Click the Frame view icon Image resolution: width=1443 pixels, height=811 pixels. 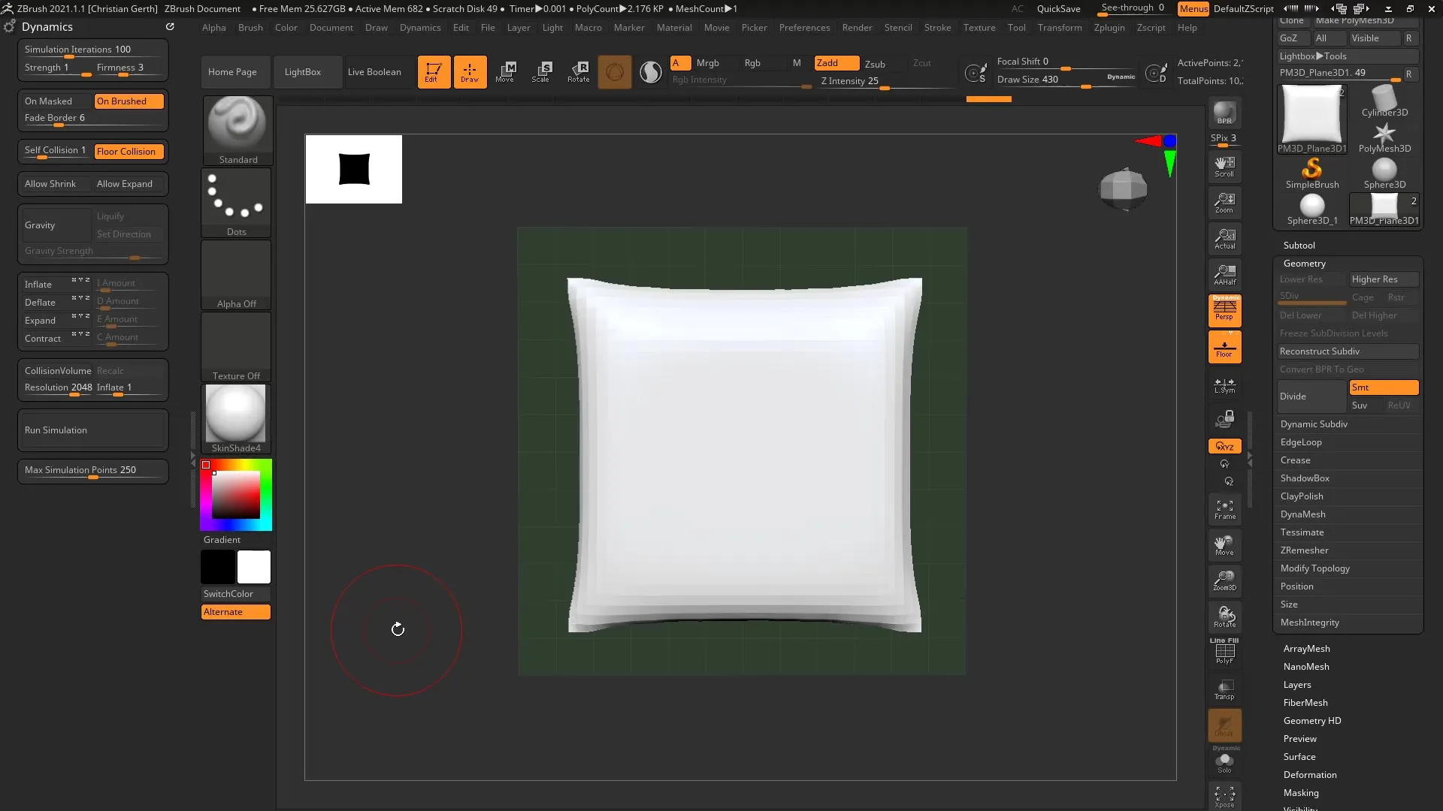pos(1224,509)
